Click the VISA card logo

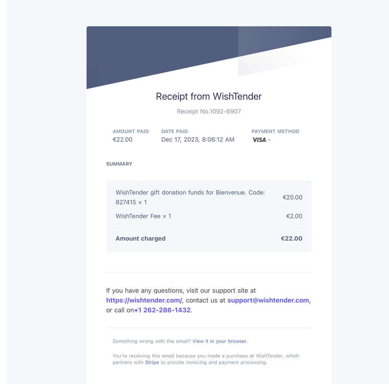pyautogui.click(x=259, y=140)
